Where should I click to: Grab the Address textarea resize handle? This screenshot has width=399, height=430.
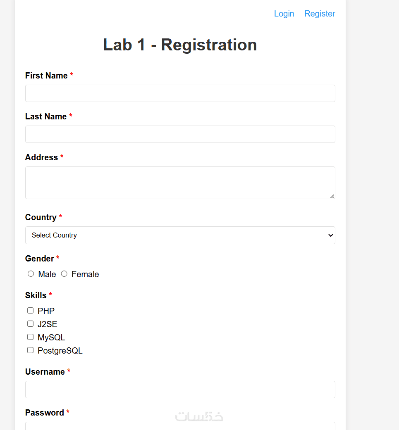332,196
